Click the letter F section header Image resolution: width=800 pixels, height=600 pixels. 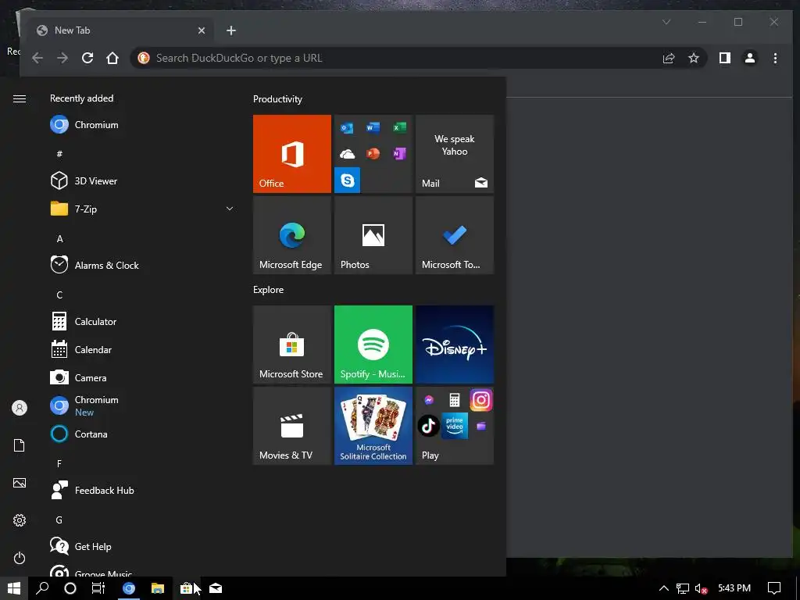tap(59, 464)
